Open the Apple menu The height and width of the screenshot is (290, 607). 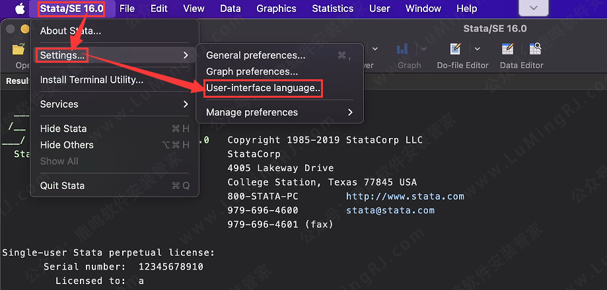click(19, 9)
